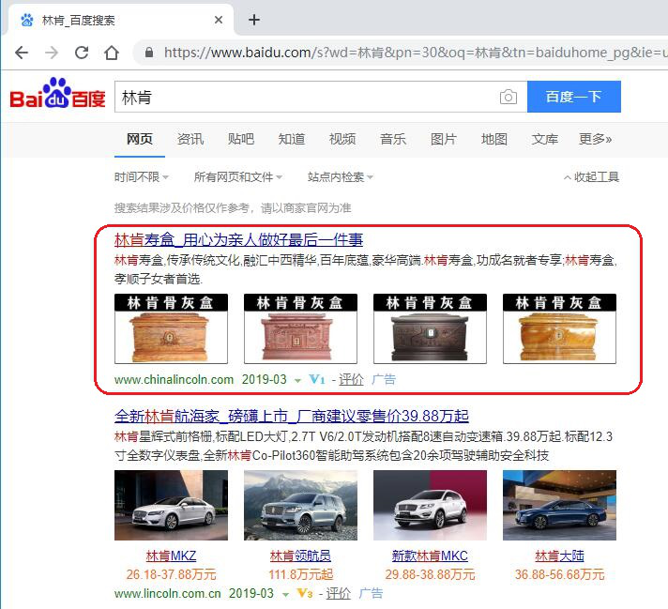Expand the 更多» menu
Image resolution: width=668 pixels, height=609 pixels.
595,139
